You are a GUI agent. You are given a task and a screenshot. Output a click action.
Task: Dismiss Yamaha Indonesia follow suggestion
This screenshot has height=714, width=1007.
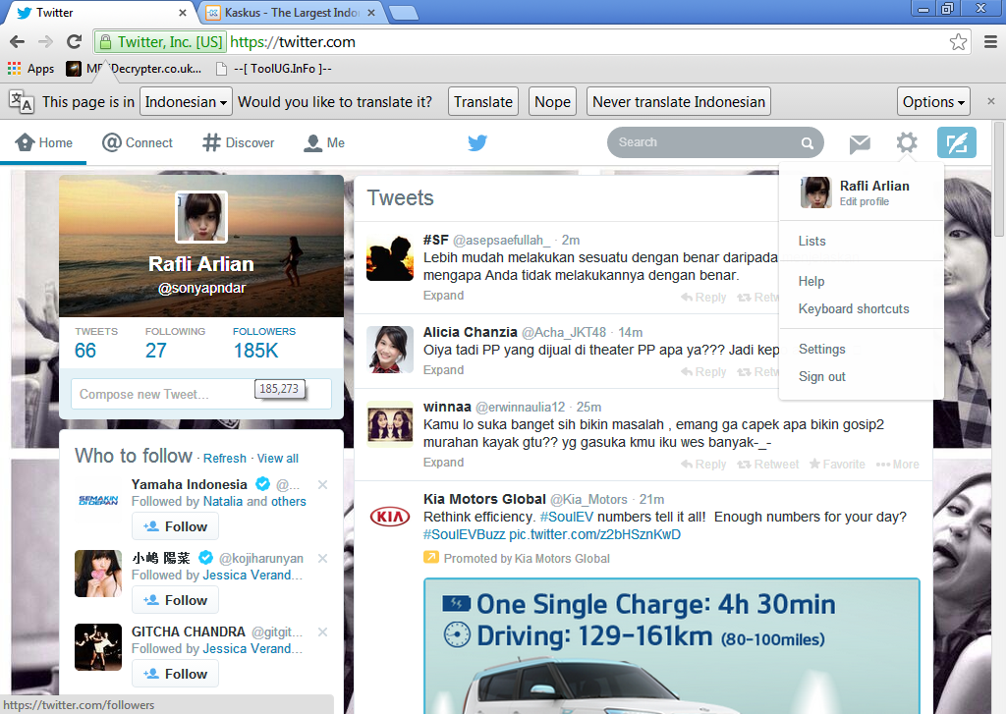tap(323, 485)
